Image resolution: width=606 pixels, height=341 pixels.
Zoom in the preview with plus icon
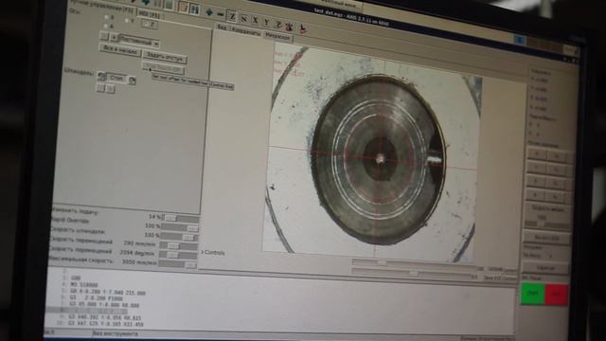[209, 12]
